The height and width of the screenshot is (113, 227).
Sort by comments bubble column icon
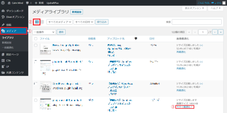136,39
